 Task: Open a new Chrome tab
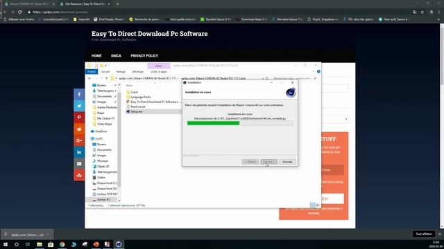(x=117, y=4)
